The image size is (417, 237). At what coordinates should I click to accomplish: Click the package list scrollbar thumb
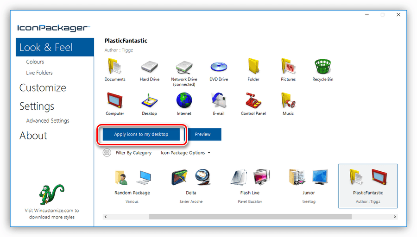pyautogui.click(x=250, y=217)
